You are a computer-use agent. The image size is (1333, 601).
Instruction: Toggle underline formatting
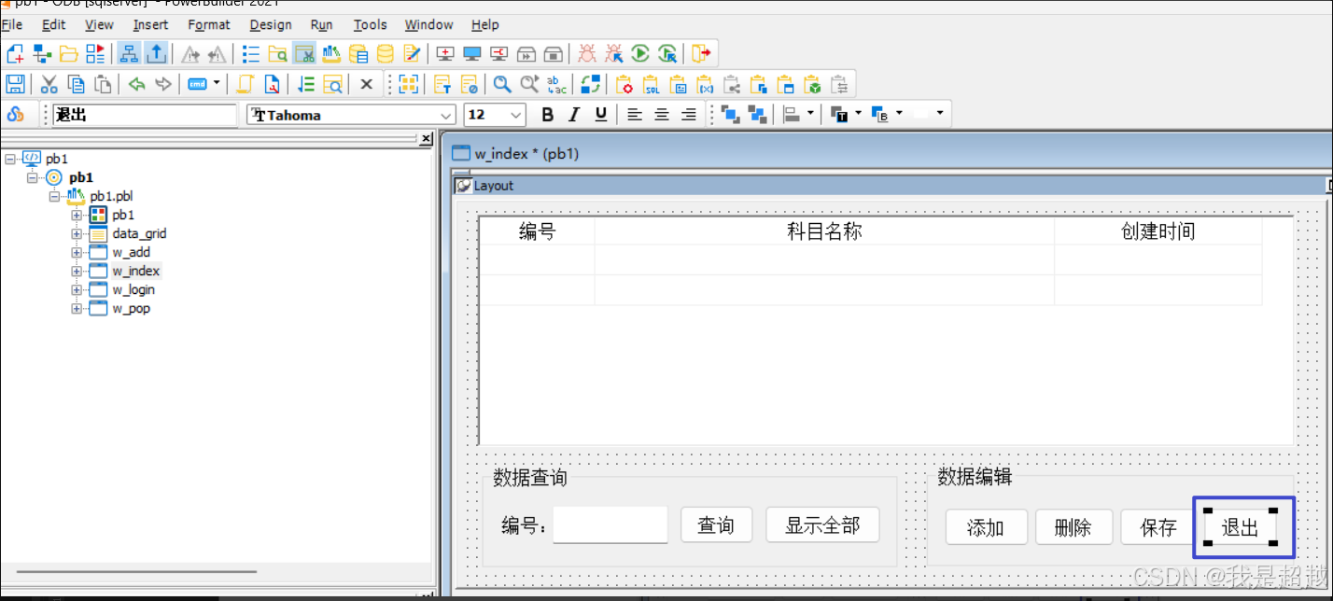[x=600, y=114]
